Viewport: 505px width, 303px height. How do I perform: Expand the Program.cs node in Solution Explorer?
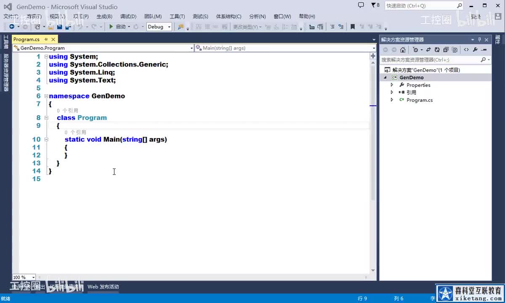tap(392, 100)
